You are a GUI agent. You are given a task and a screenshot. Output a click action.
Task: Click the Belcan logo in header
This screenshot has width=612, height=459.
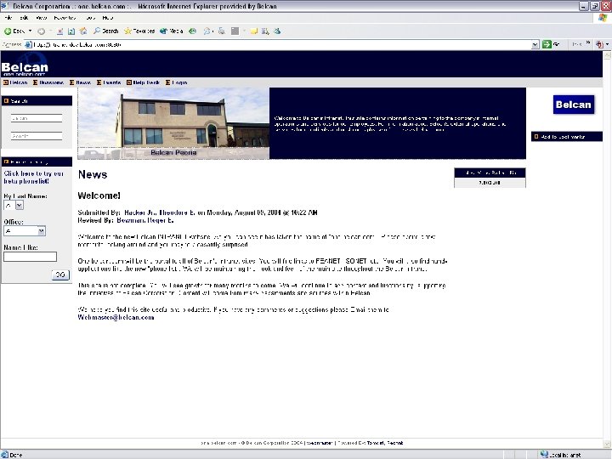point(25,65)
